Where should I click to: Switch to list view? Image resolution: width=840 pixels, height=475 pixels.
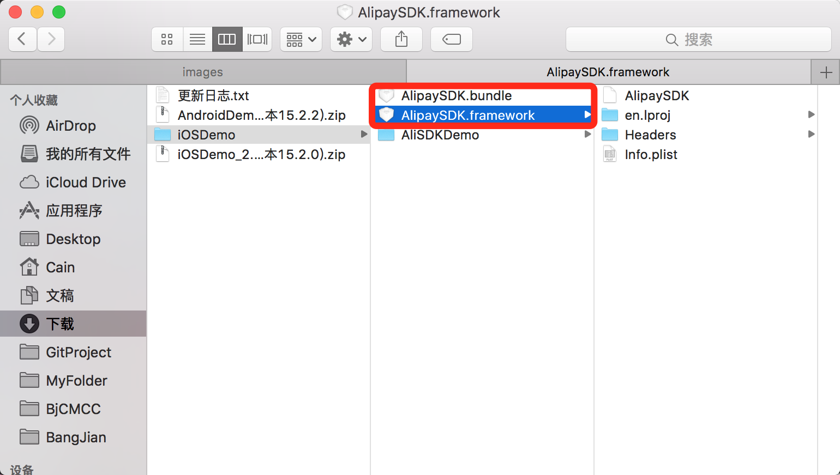[x=197, y=39]
